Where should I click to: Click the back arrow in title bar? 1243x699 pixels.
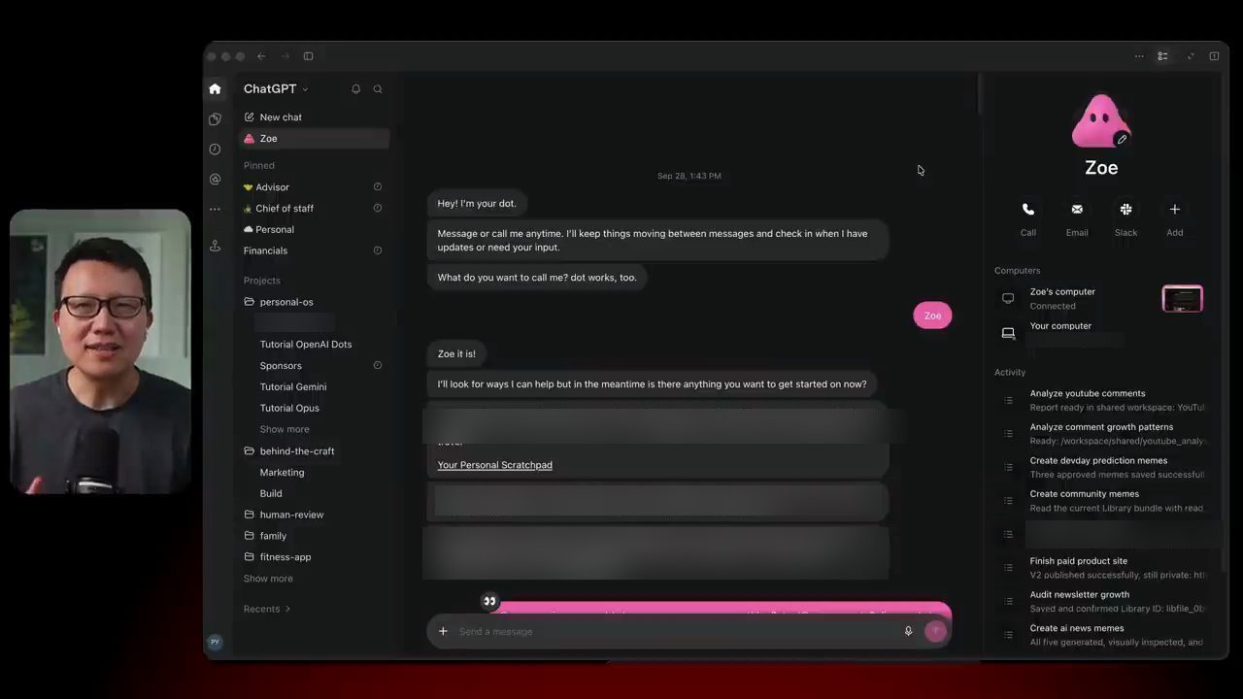(x=261, y=56)
